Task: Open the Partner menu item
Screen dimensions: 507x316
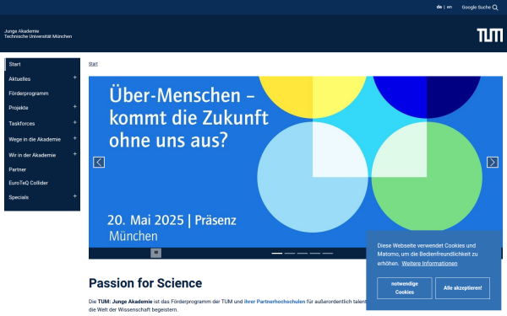Action: coord(18,169)
